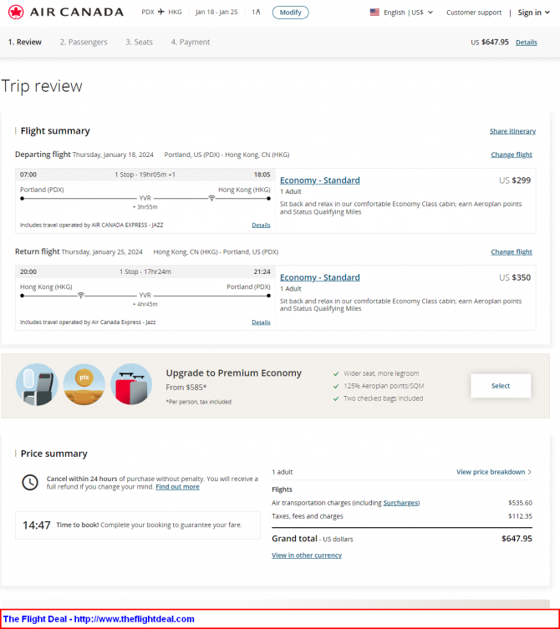The height and width of the screenshot is (629, 560).
Task: Go to the 4. Payment step
Action: click(191, 42)
